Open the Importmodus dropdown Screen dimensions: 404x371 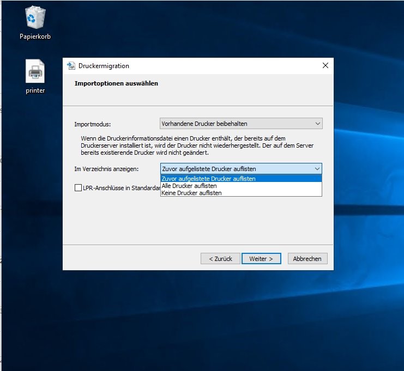coord(241,124)
